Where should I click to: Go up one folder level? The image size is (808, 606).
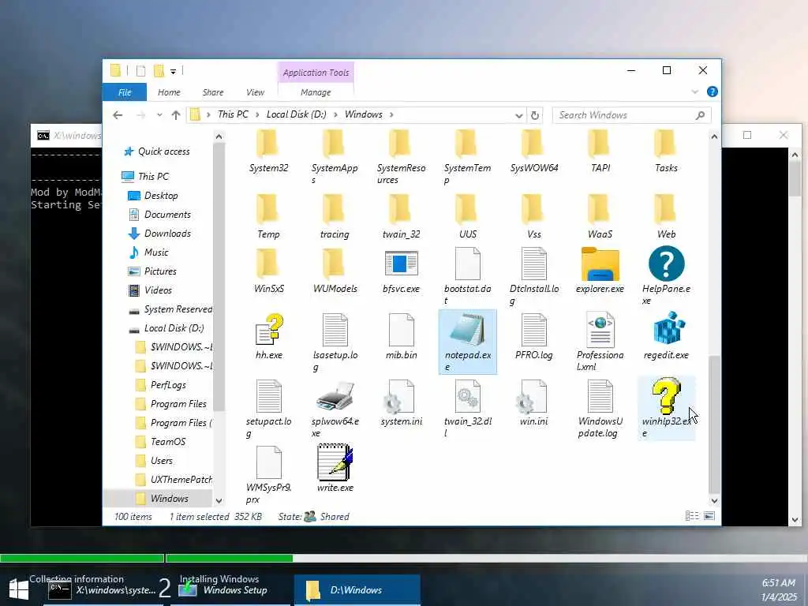coord(176,115)
